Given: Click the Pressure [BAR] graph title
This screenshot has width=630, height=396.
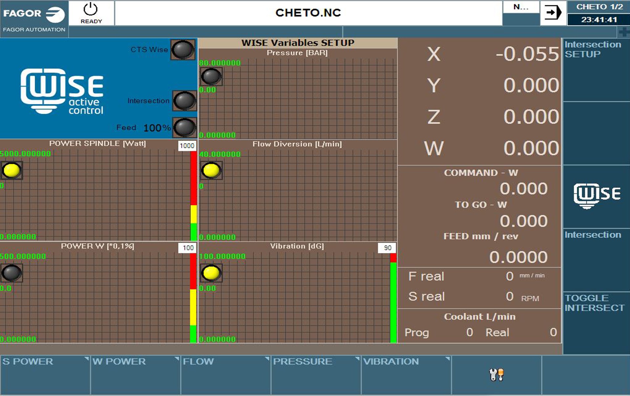Looking at the screenshot, I should coord(297,53).
